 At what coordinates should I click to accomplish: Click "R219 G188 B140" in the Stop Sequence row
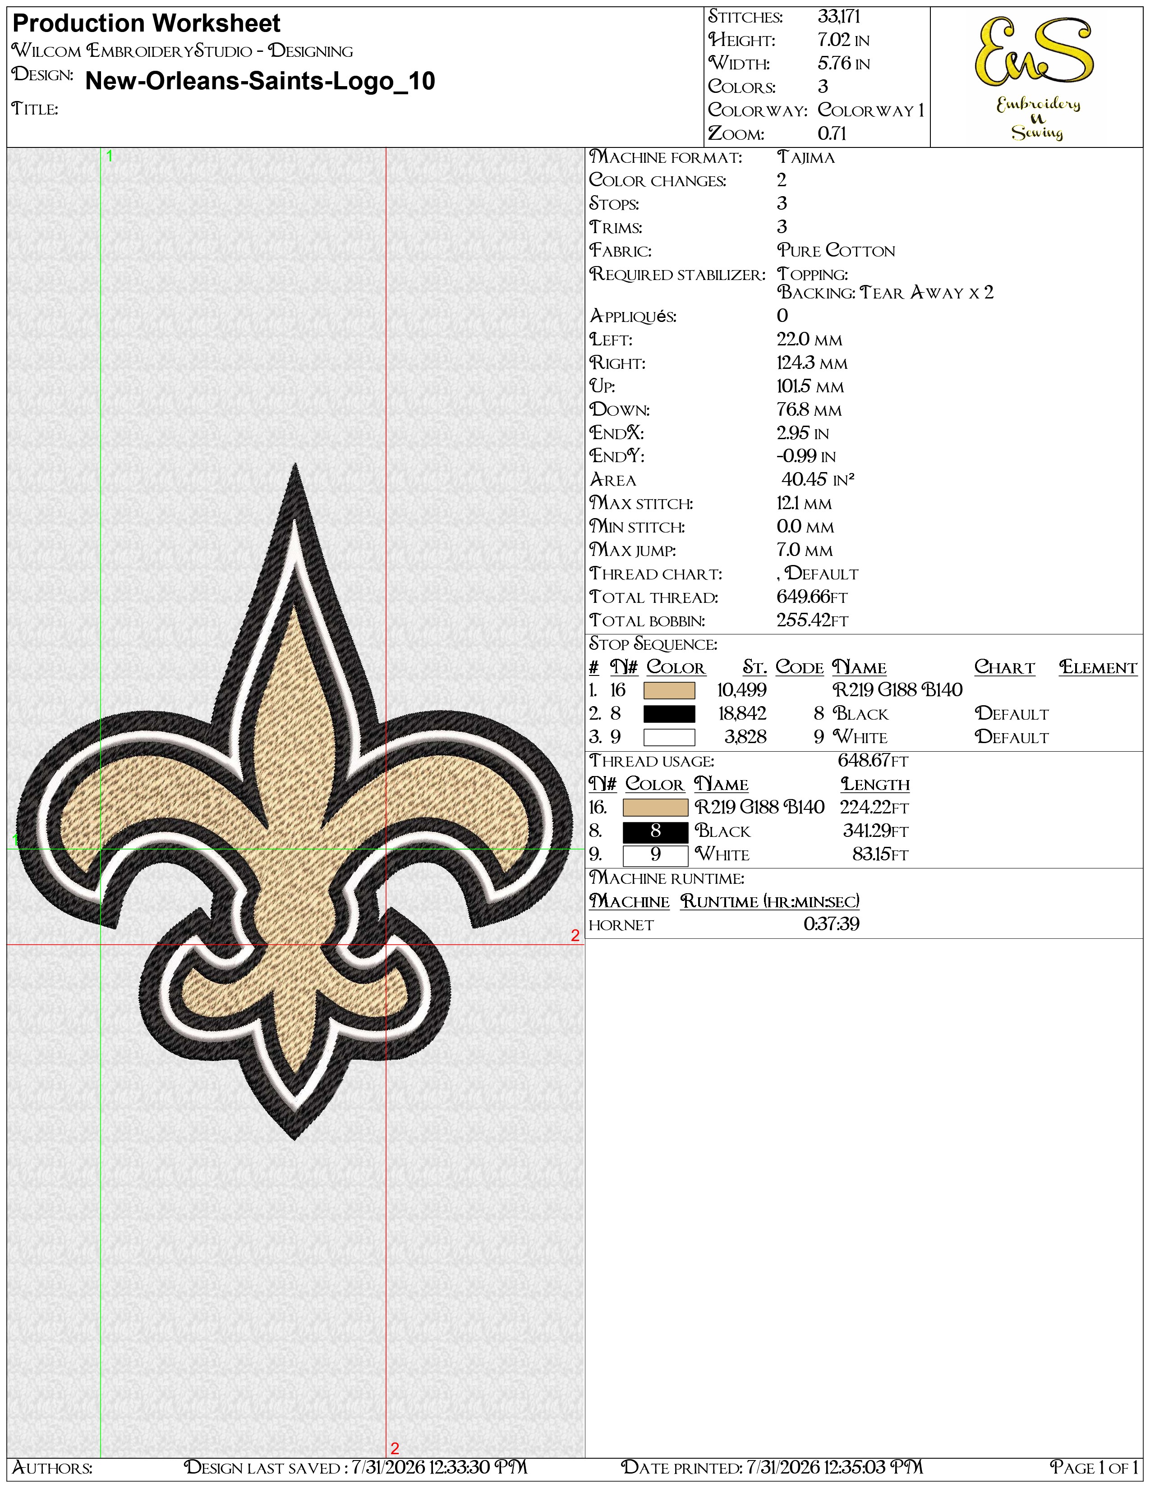[897, 690]
